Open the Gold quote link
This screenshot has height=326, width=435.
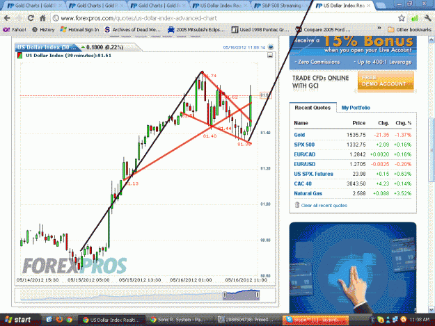pos(299,135)
